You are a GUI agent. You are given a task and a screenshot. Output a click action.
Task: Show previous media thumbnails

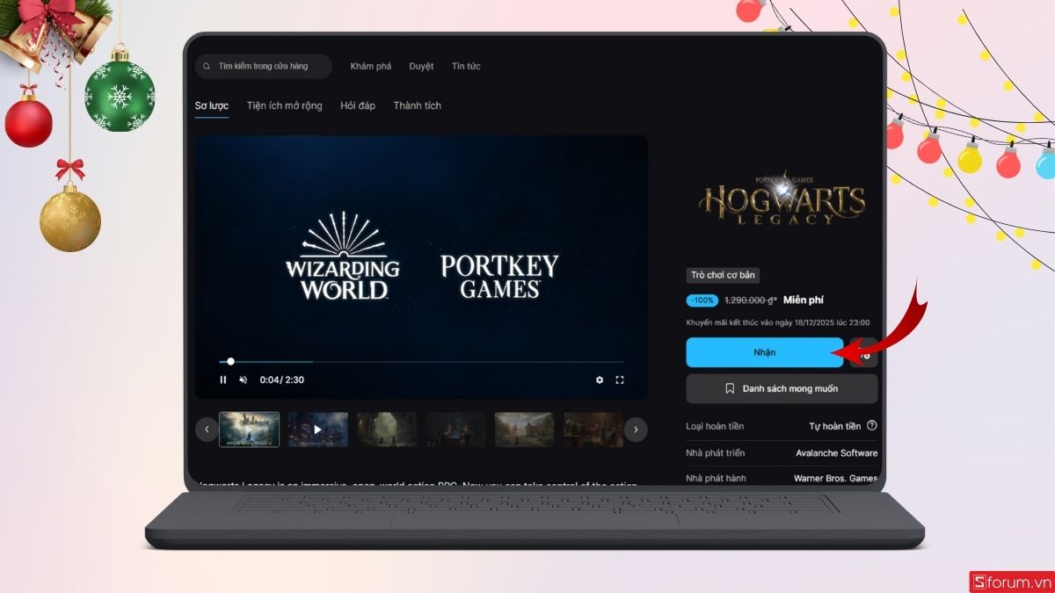tap(207, 430)
